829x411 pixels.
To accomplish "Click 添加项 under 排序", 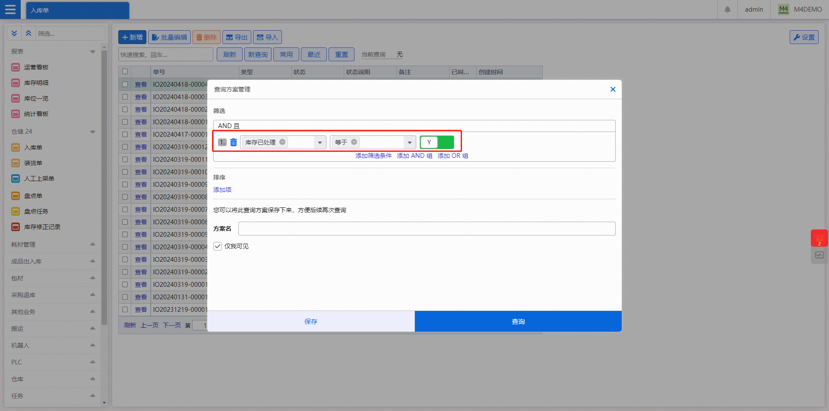I will point(222,190).
